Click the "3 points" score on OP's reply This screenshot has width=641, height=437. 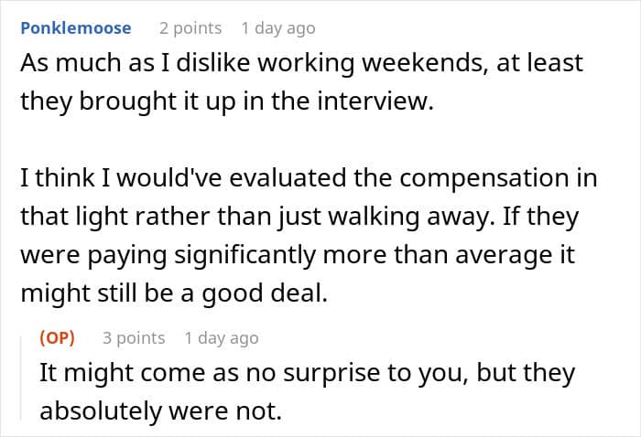tap(134, 338)
